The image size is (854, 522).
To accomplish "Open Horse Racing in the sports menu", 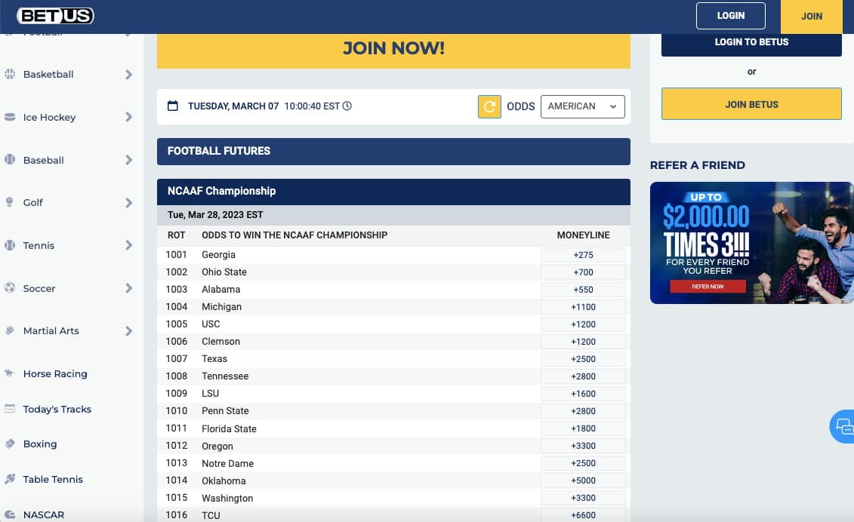I will pos(55,373).
